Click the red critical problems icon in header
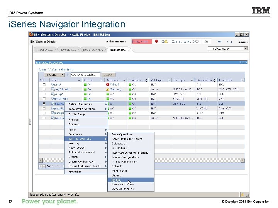 click(156, 41)
